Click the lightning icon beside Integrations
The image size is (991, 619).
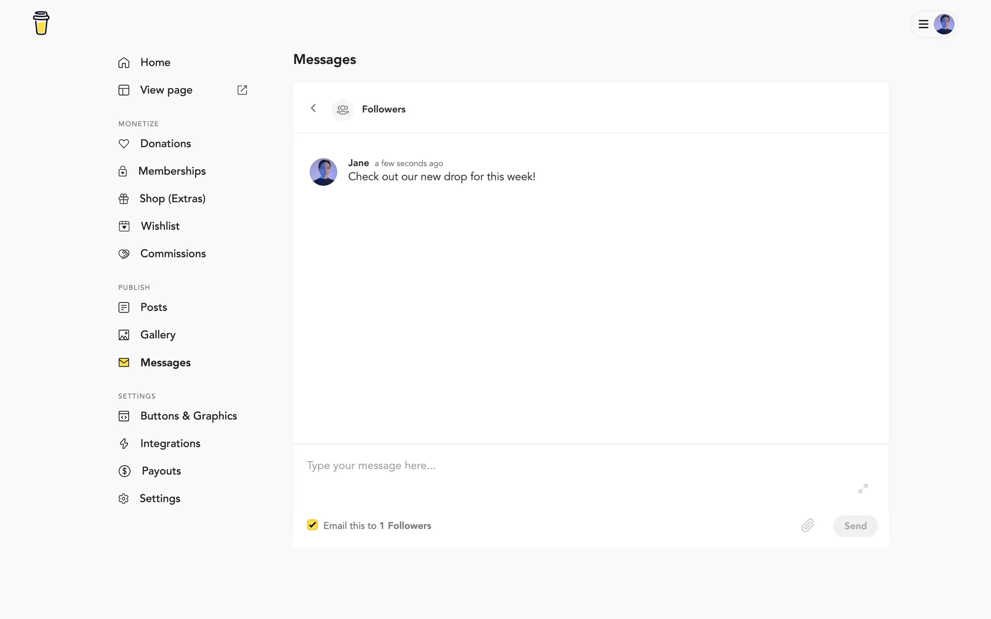[x=124, y=444]
